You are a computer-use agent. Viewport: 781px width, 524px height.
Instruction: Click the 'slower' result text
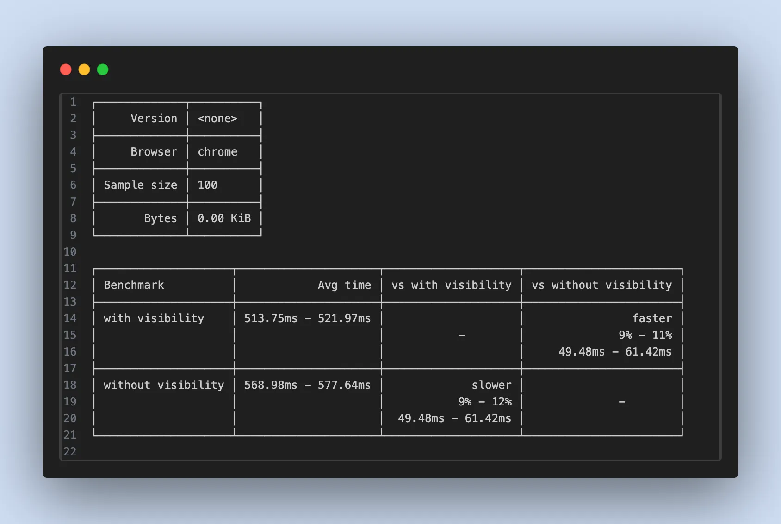491,385
